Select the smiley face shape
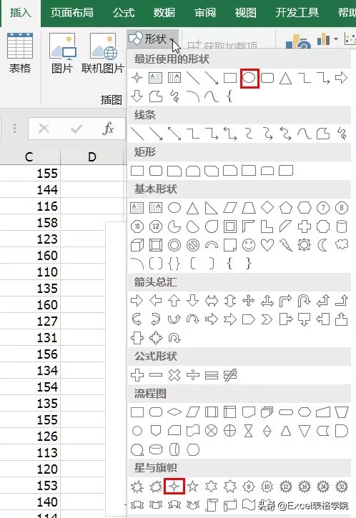Image resolution: width=356 pixels, height=518 pixels. [x=249, y=245]
